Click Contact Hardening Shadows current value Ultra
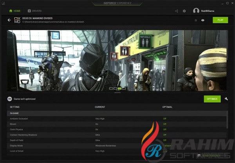This screenshot has height=163, width=235. point(98,135)
